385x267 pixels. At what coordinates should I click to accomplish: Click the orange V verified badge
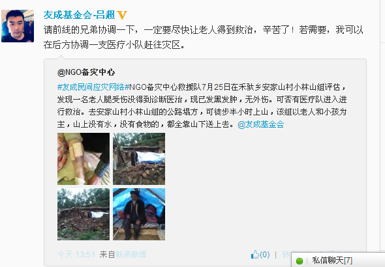pos(122,15)
